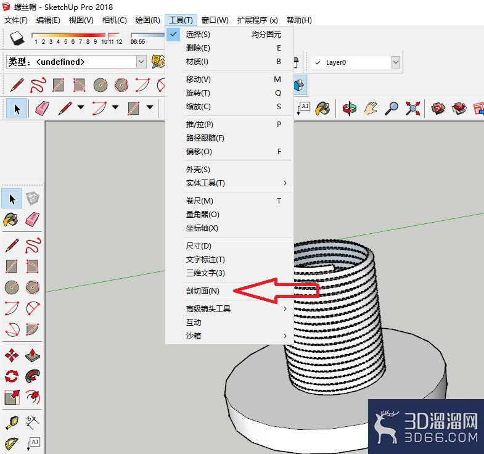
Task: Select the Rotate tool in left toolbar
Action: 12,376
